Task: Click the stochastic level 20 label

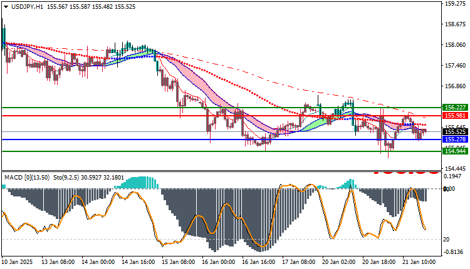Action: point(446,240)
